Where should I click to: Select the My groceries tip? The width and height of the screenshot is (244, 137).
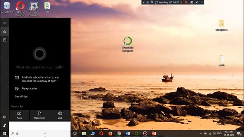(26, 88)
